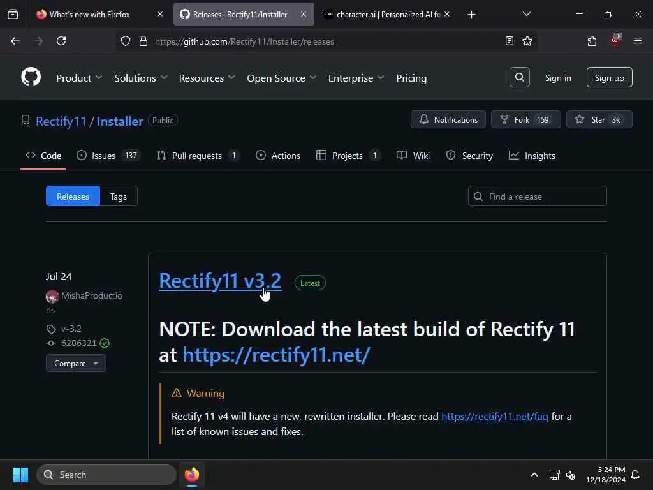Open the GitHub search magnifier button

point(519,77)
